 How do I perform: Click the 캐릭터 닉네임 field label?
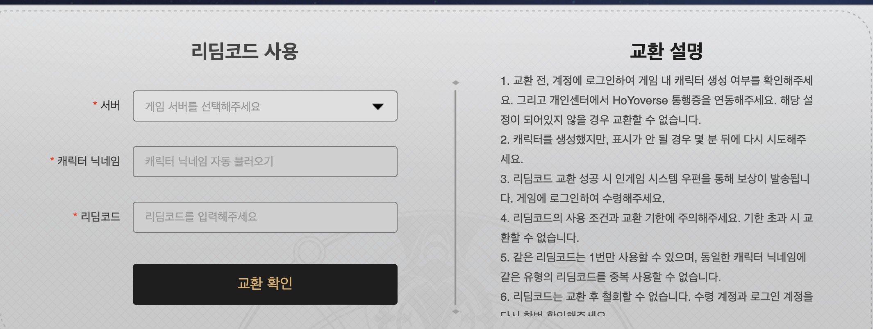pos(88,161)
